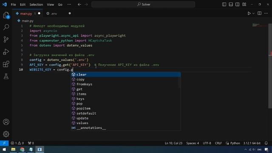Expand the run options dropdown arrow
Viewport: 272px width, 153px height.
253,13
